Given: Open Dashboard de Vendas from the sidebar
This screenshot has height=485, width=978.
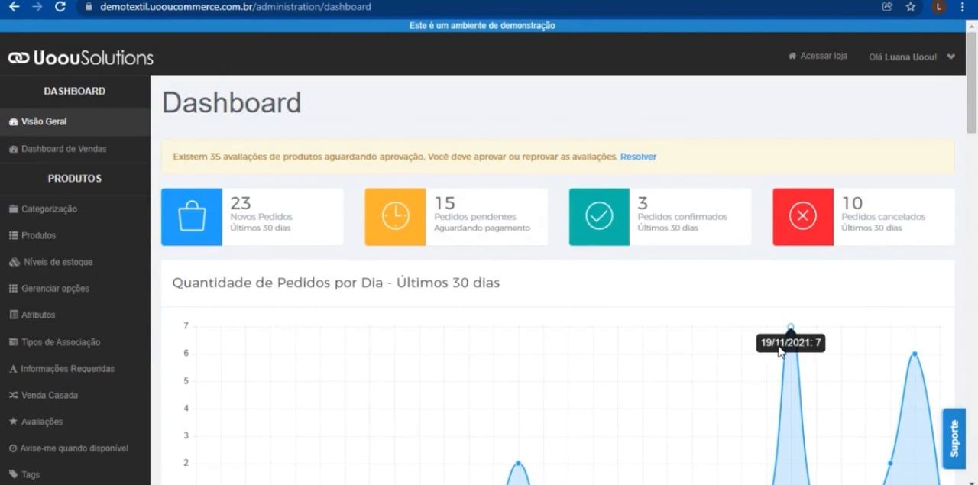Looking at the screenshot, I should [x=63, y=149].
